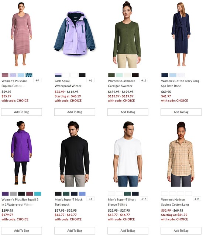Pick the teal floral print Supima dress swatch
Screen dimensions: 203x235
29,75
